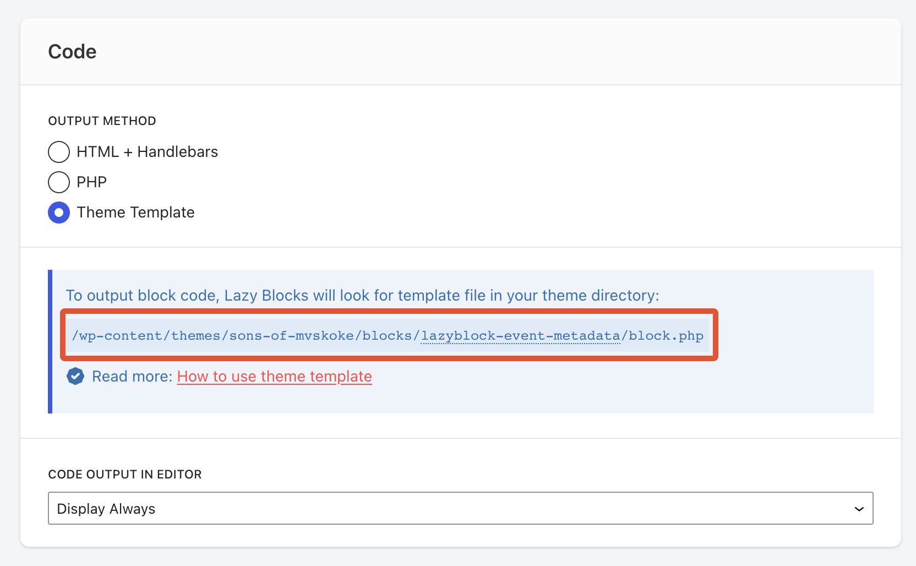Click the 'To output block code' notice text

point(362,296)
